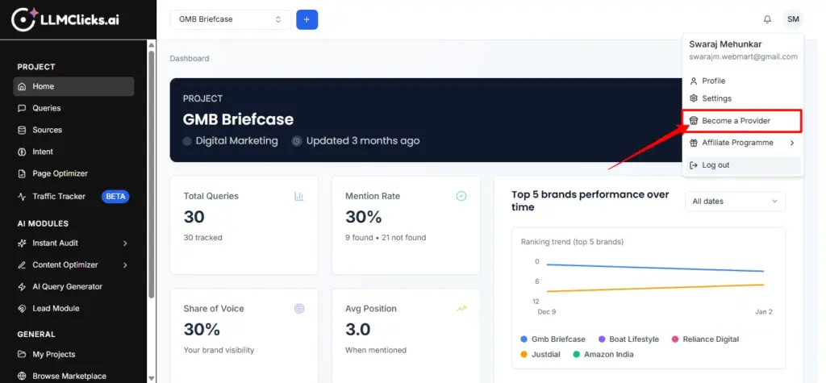Click the Share of Voice target icon
Screen dimensions: 826x383
click(x=299, y=309)
